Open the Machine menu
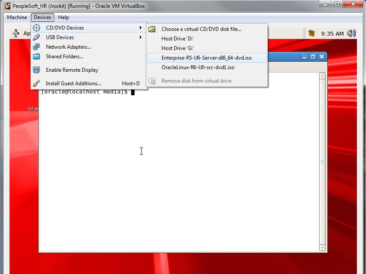Image resolution: width=366 pixels, height=274 pixels. coord(17,17)
